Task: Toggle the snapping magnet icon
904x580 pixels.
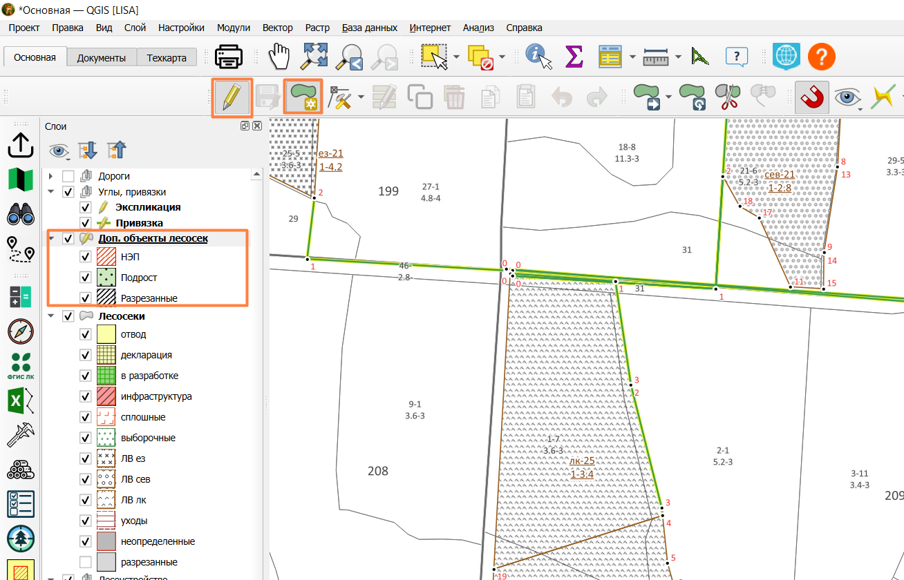Action: pyautogui.click(x=811, y=97)
